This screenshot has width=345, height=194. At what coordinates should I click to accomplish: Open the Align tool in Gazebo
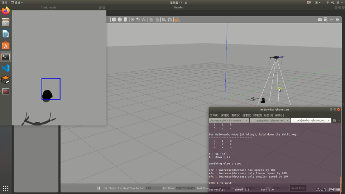164,20
